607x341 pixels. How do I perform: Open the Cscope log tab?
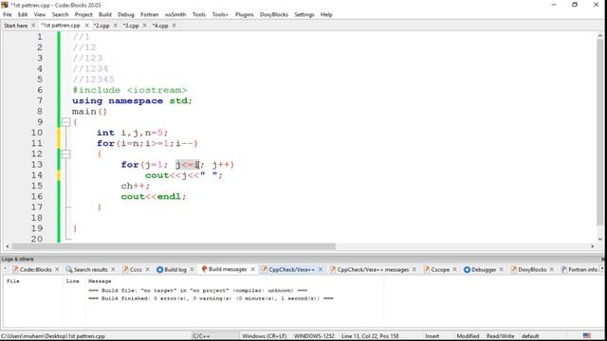pyautogui.click(x=440, y=269)
